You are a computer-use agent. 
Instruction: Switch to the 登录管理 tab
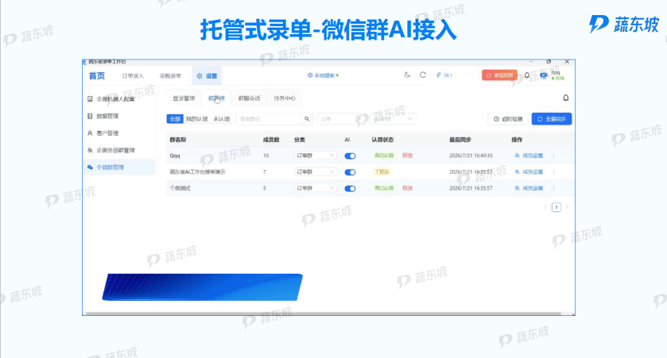click(184, 98)
